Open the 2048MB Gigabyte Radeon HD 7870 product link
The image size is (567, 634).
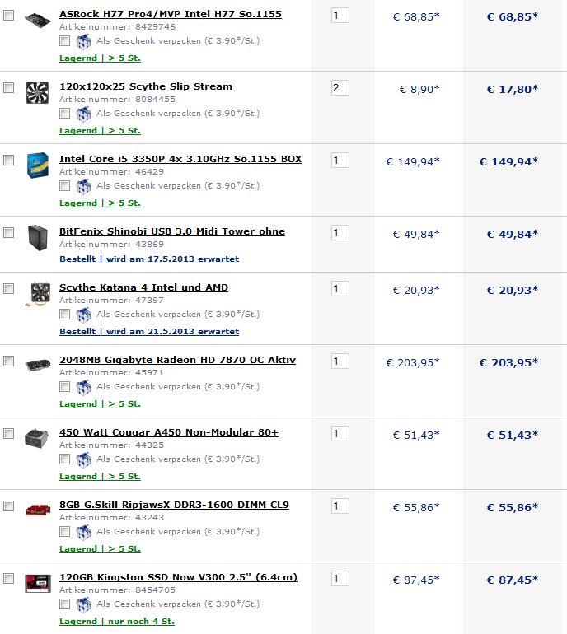pos(177,360)
